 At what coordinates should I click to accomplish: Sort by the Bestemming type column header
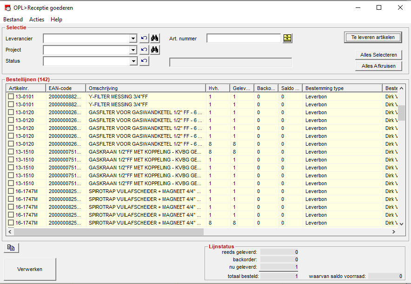tap(343, 88)
